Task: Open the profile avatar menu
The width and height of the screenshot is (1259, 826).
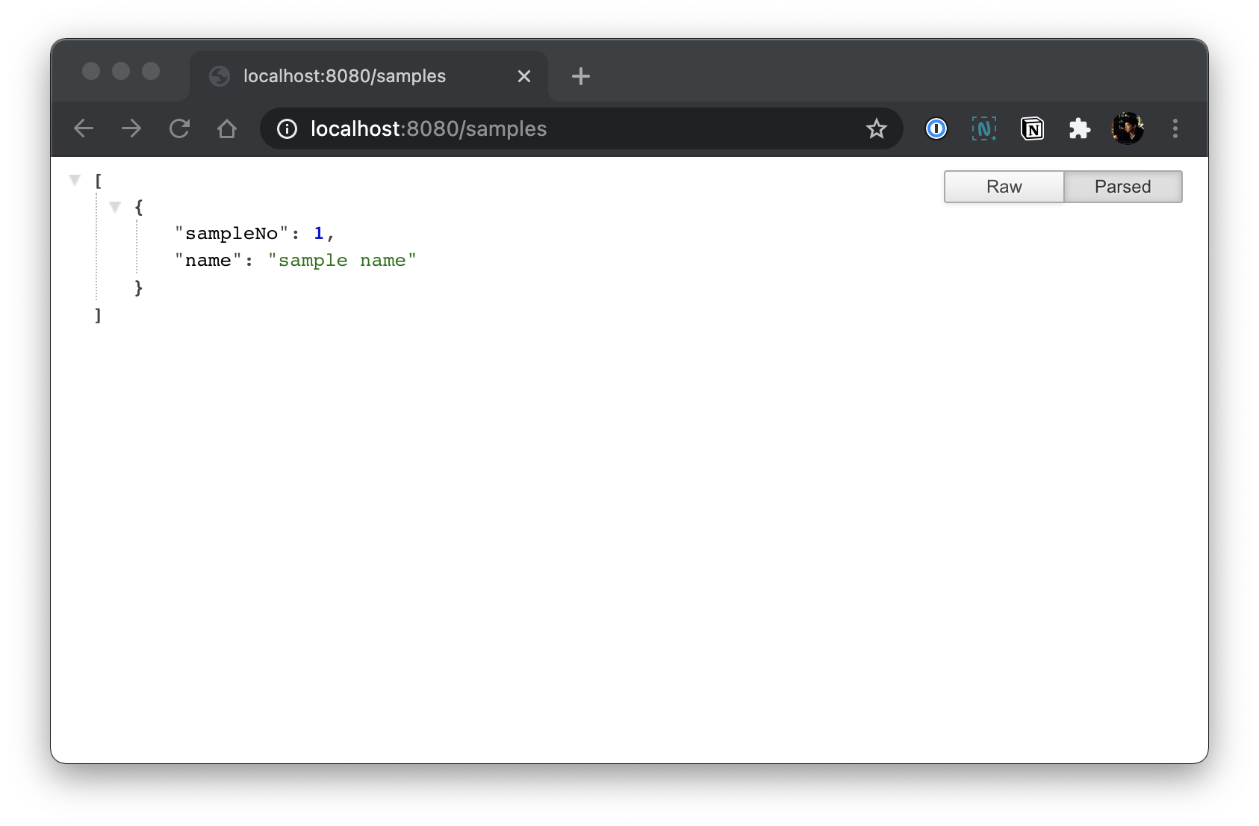Action: 1127,129
